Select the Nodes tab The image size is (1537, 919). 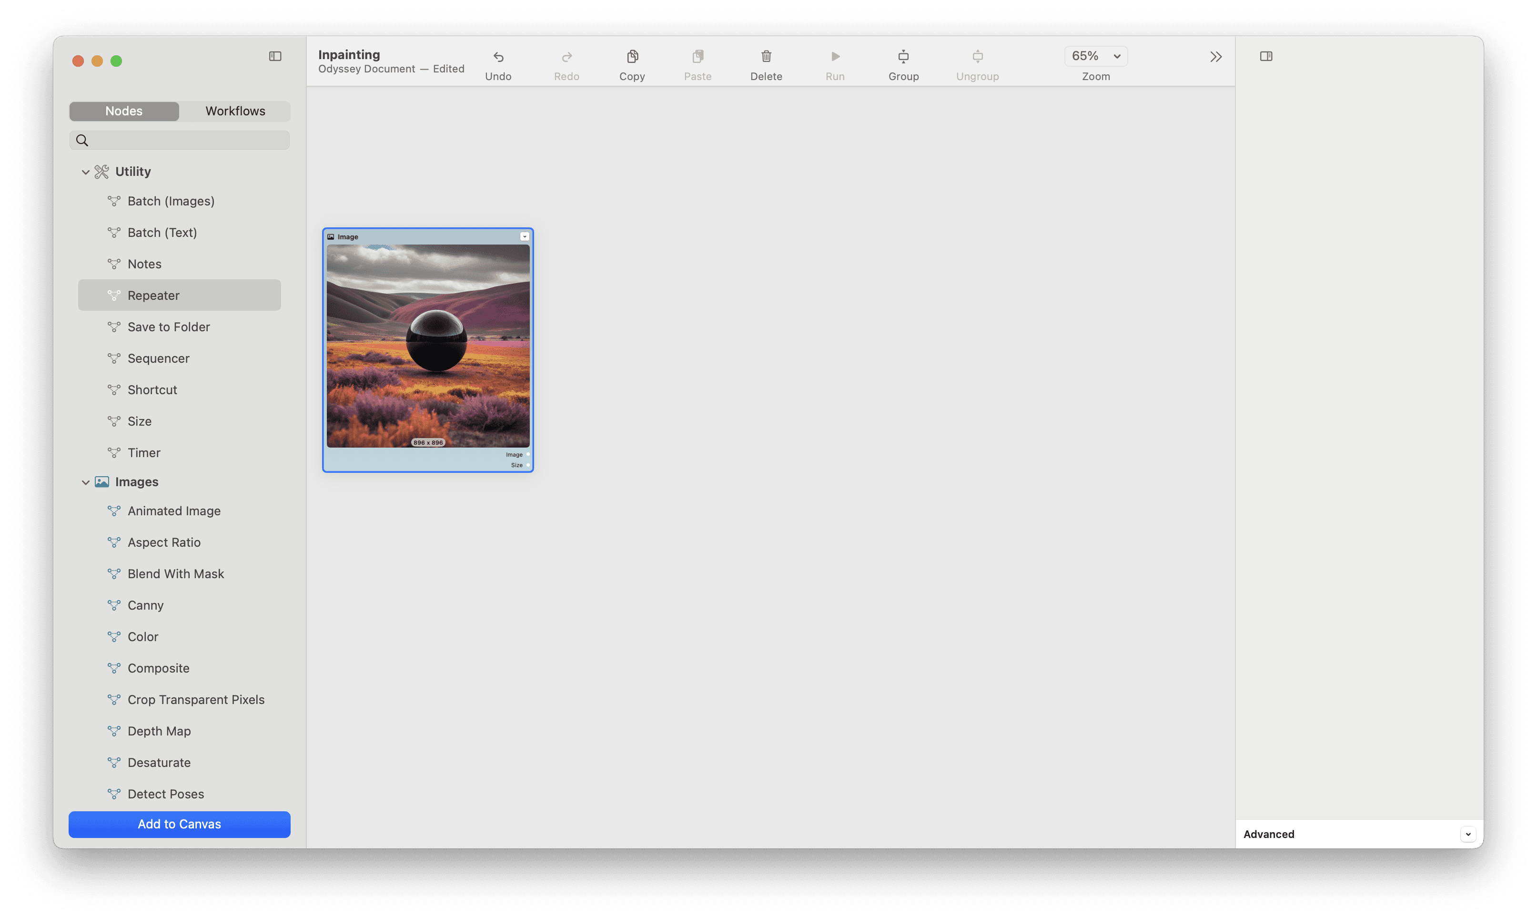[x=123, y=111]
